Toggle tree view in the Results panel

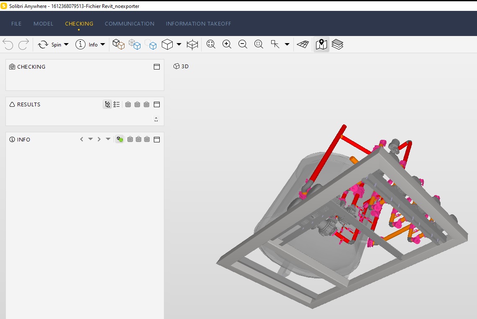(x=107, y=104)
